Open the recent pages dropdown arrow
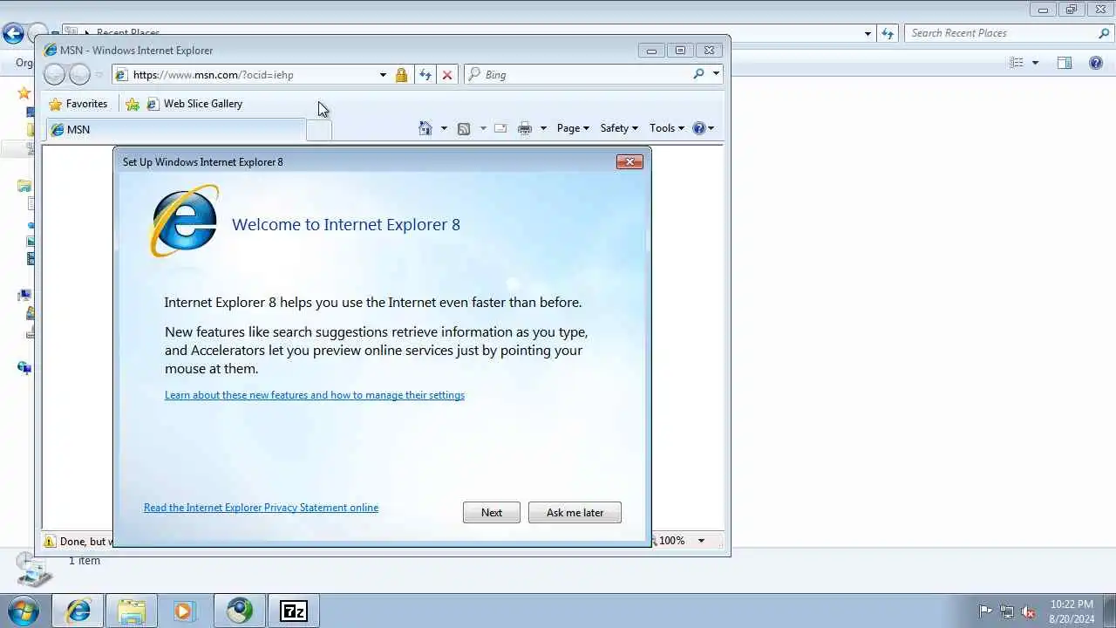Viewport: 1116px width, 628px height. coord(99,75)
